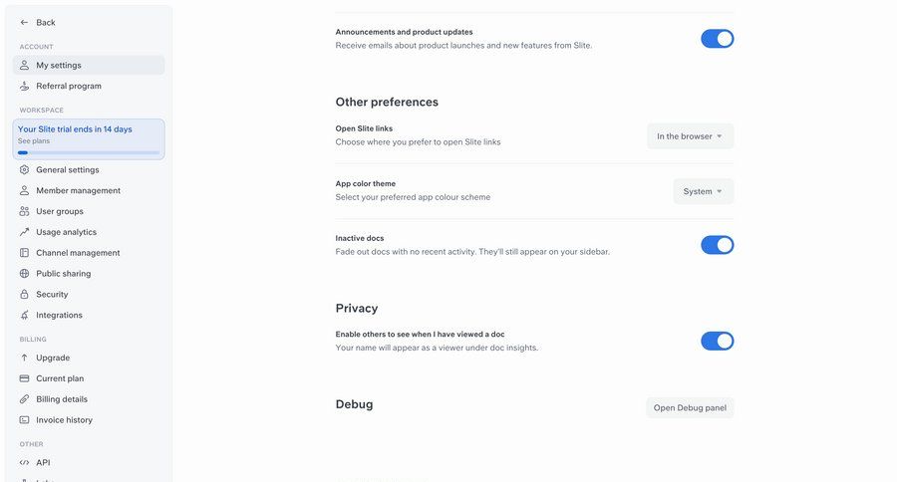Click the back arrow icon
Image resolution: width=897 pixels, height=482 pixels.
pos(25,22)
